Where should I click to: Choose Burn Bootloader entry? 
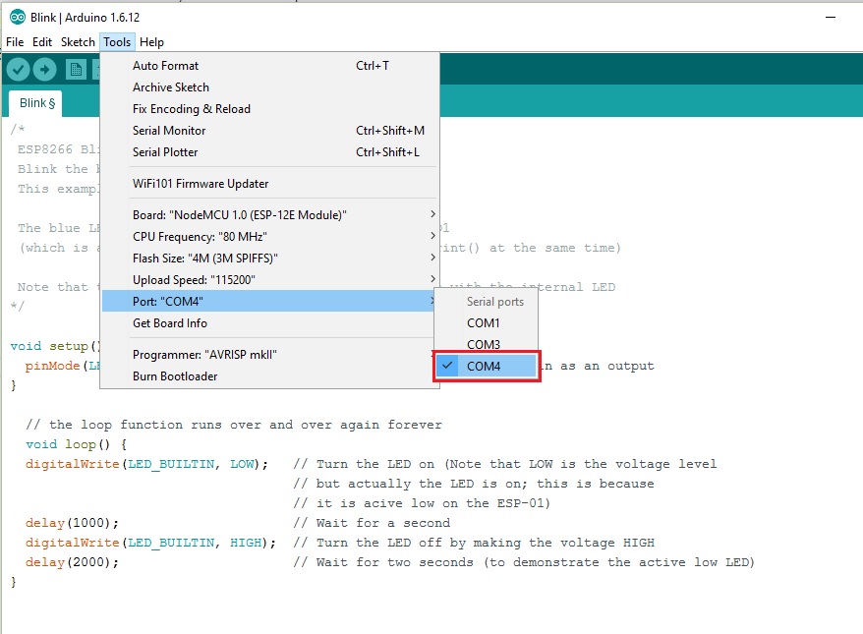tap(269, 376)
